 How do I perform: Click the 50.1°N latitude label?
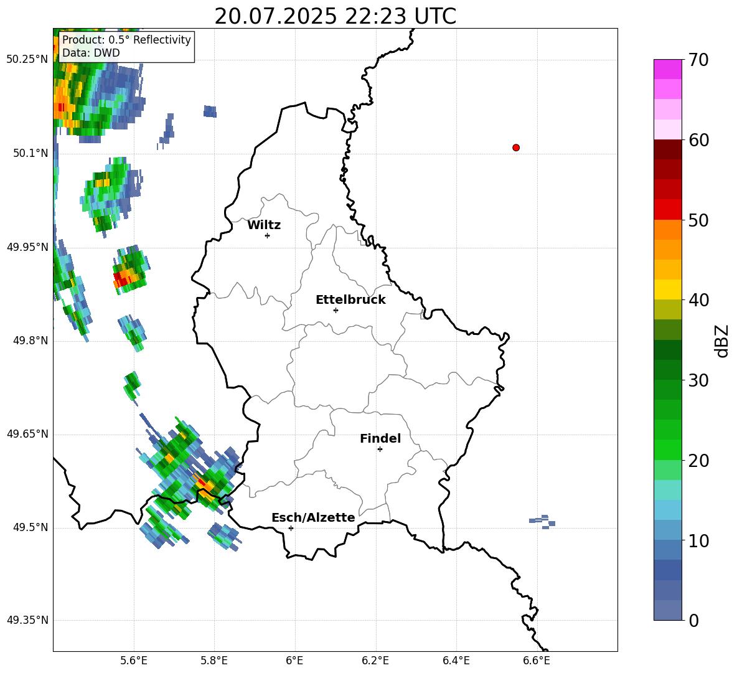pos(31,153)
